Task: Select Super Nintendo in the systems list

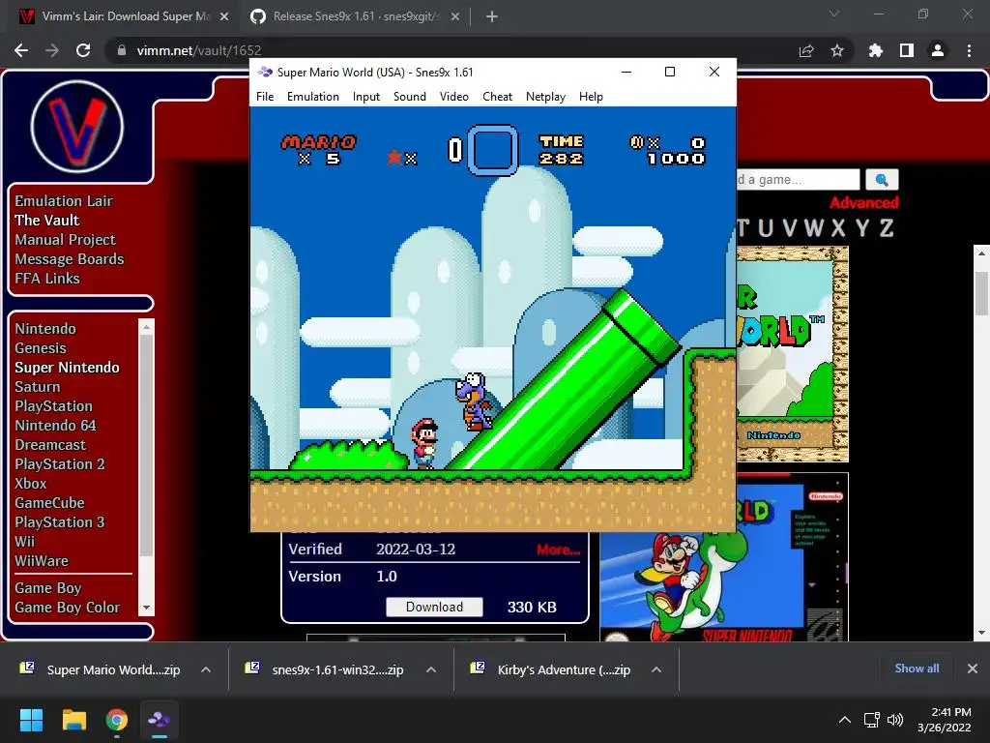Action: [x=67, y=368]
